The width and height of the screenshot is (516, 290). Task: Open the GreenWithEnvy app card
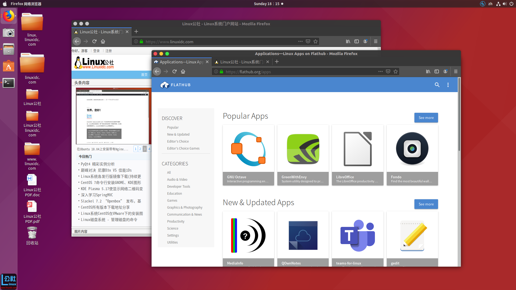[x=303, y=155]
